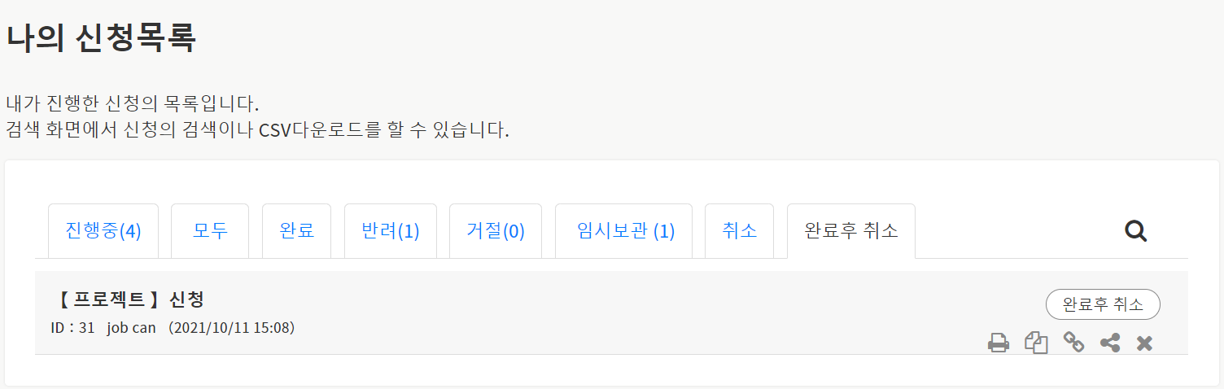Click the request date 2021/10/11 15:08

[x=231, y=328]
